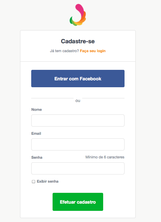Focus the Nome input field

pyautogui.click(x=78, y=120)
